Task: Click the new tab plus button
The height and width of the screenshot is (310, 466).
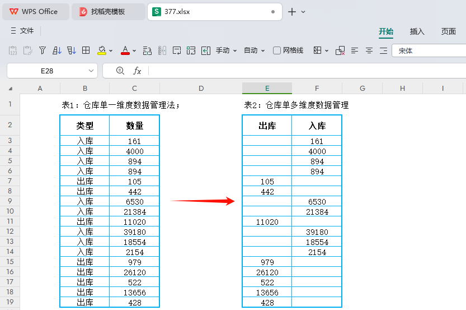Action: click(292, 12)
